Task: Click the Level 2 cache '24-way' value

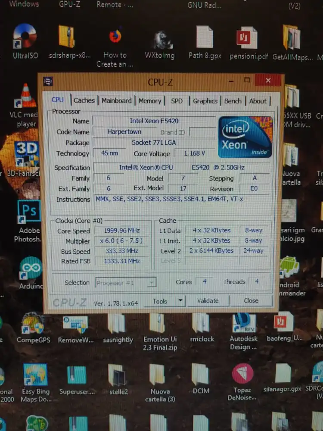Action: (x=254, y=250)
